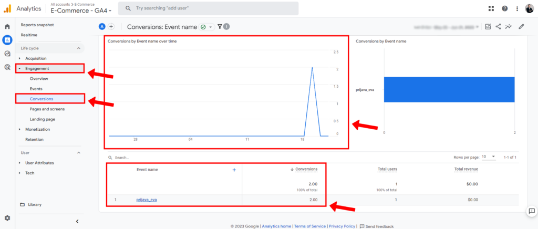Open the Google apps grid icon
Screen dimensions: 538x229
click(x=491, y=8)
